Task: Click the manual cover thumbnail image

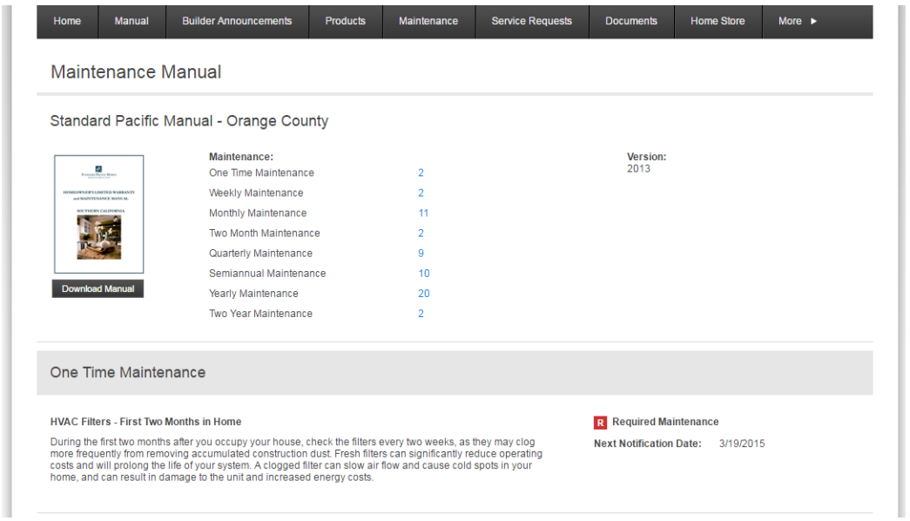Action: pos(98,213)
